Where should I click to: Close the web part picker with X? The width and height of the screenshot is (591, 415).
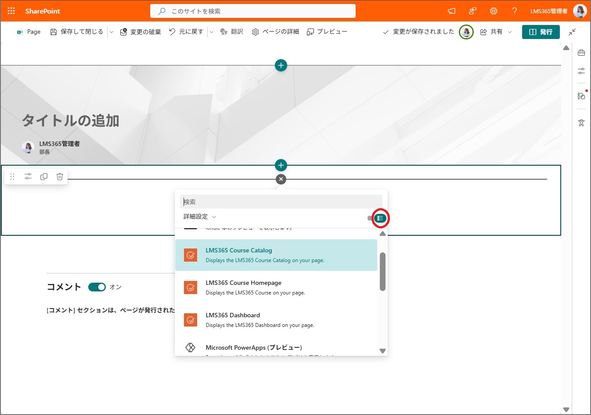[281, 179]
